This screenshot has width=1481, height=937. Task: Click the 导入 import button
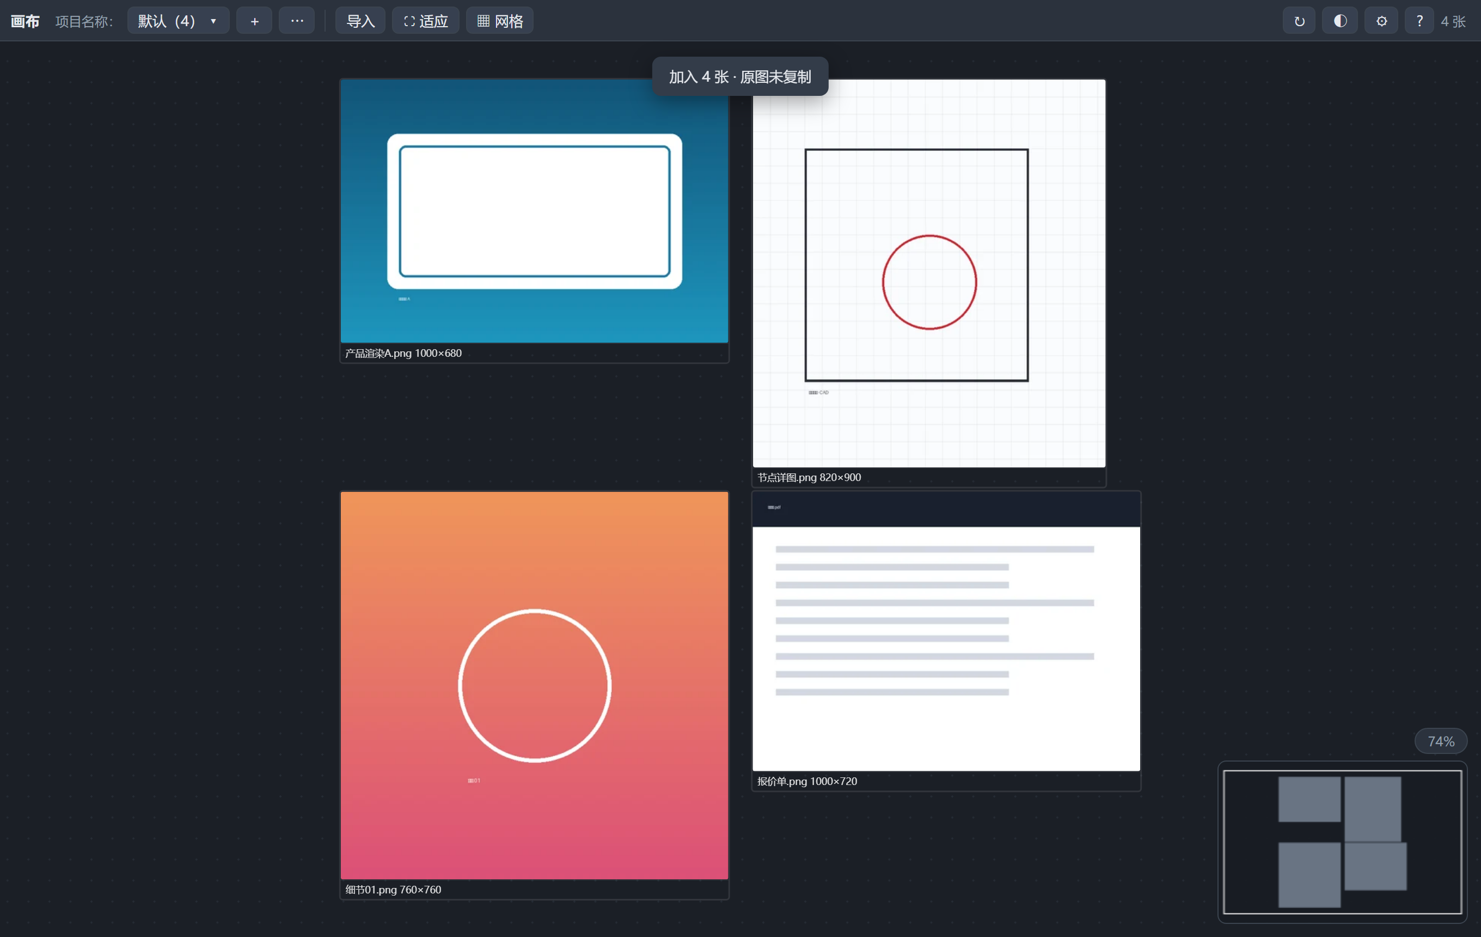[x=360, y=21]
